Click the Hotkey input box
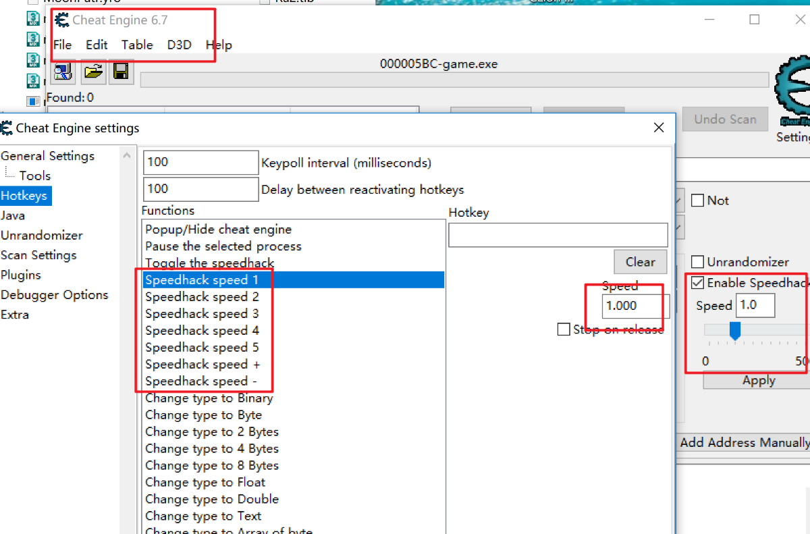The width and height of the screenshot is (810, 534). [558, 235]
